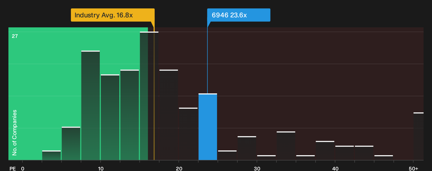The image size is (432, 171).
Task: Click the bar between PE 17.5 and 20
Action: (x=169, y=115)
